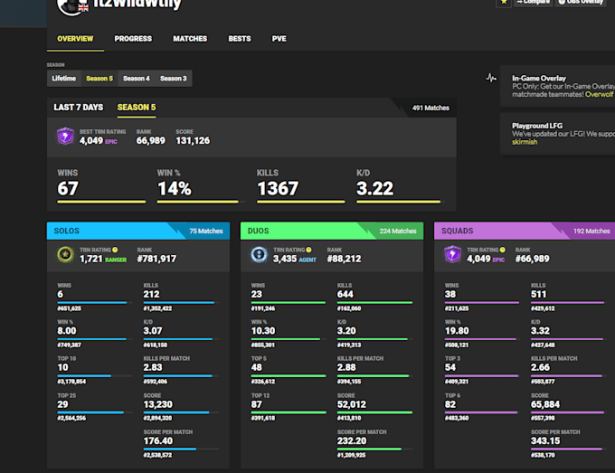Click the overall score value 131,126
Viewport: 615px width, 473px height.
193,140
